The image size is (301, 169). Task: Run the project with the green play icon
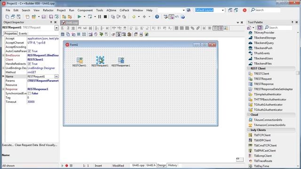(x=79, y=17)
